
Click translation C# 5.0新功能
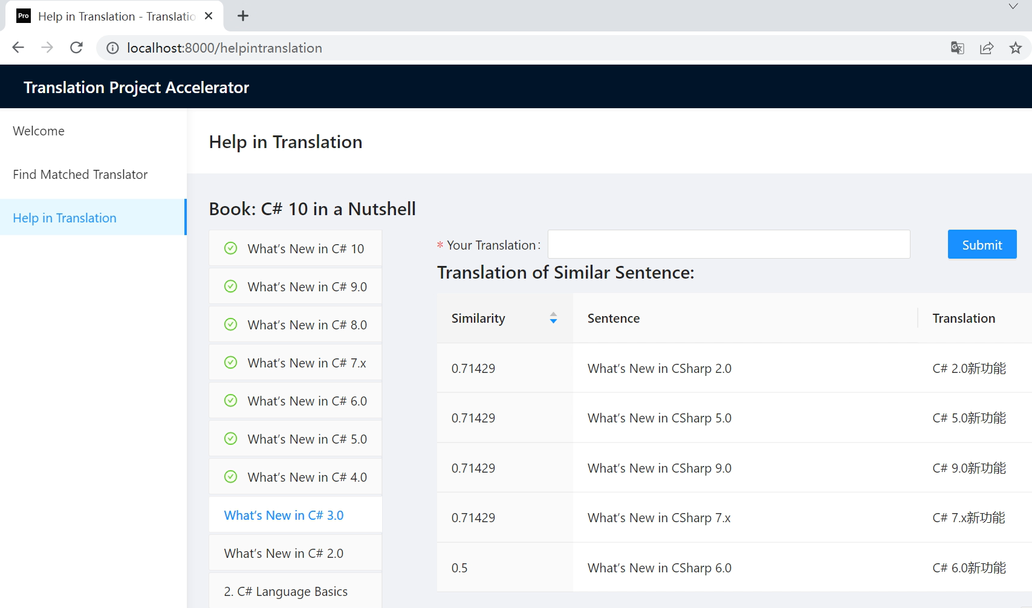pyautogui.click(x=969, y=418)
